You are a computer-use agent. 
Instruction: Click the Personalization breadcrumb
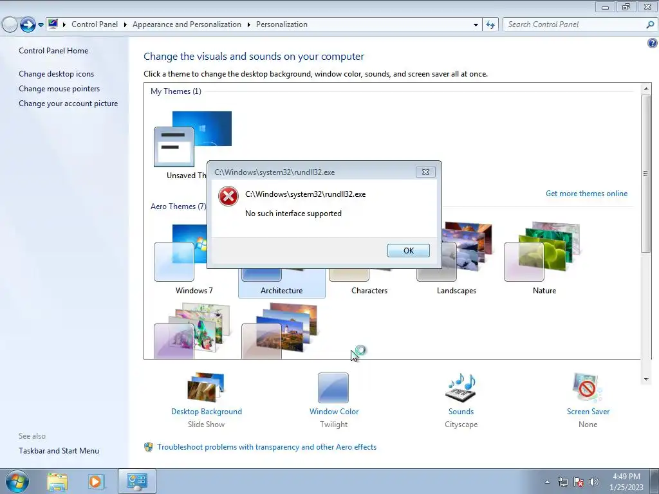click(x=282, y=24)
